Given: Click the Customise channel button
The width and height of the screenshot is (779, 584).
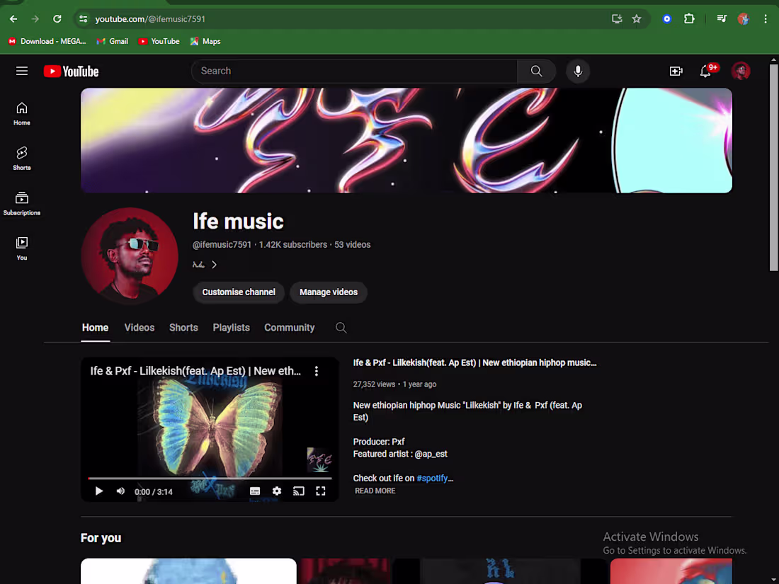Looking at the screenshot, I should point(239,292).
